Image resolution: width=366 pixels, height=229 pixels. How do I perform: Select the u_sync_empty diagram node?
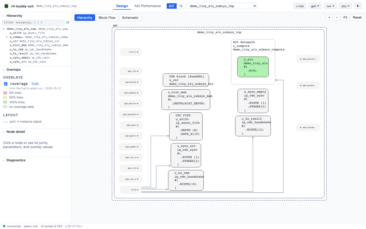click(x=253, y=101)
